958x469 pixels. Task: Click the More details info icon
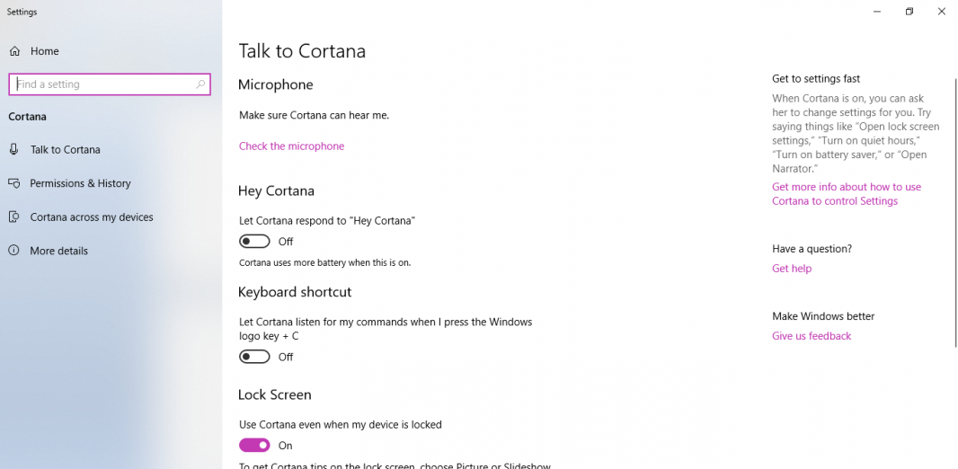point(14,251)
